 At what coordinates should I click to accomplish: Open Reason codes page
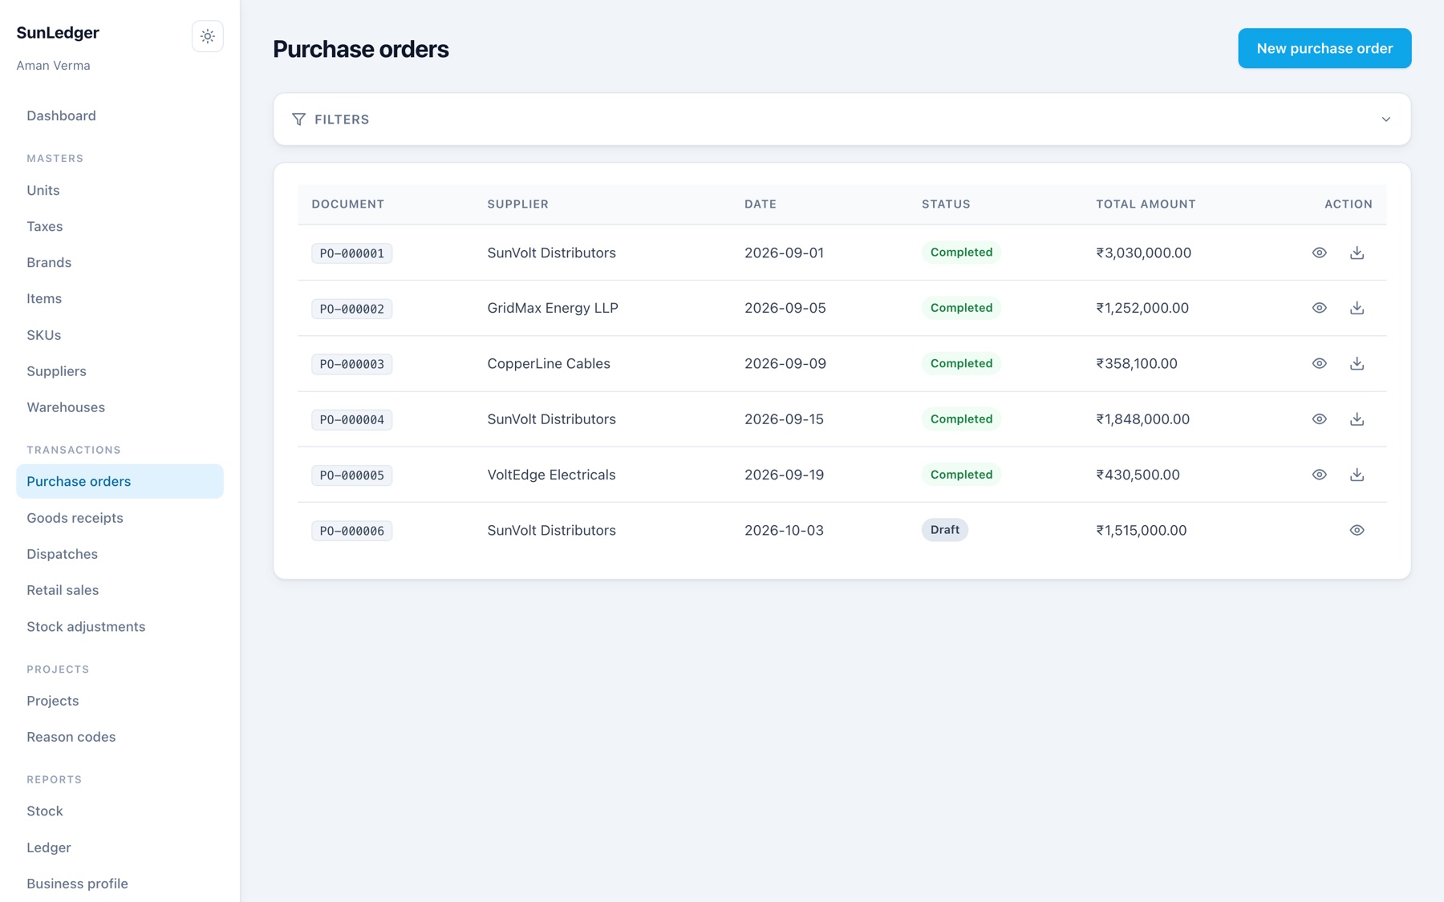click(x=120, y=737)
